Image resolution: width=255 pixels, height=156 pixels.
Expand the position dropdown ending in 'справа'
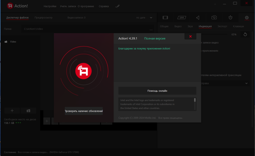225,83
